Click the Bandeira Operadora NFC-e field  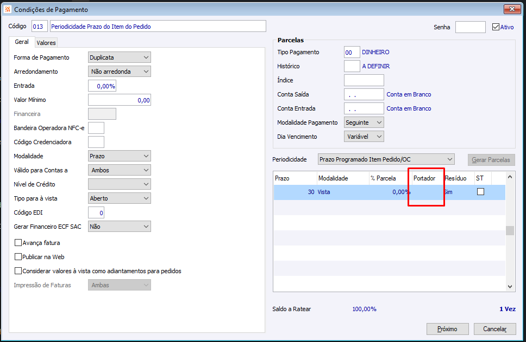coord(96,128)
